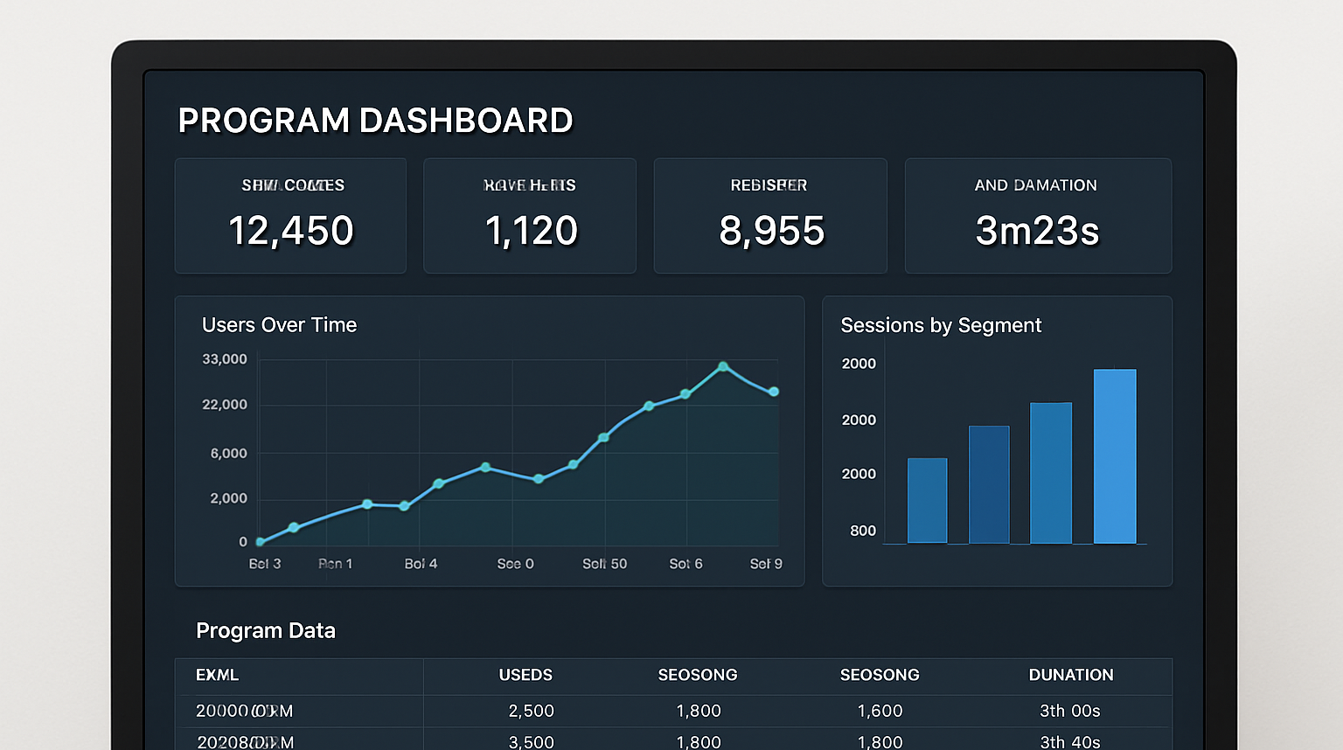Click the Program Dashboard title
The image size is (1343, 750).
375,121
